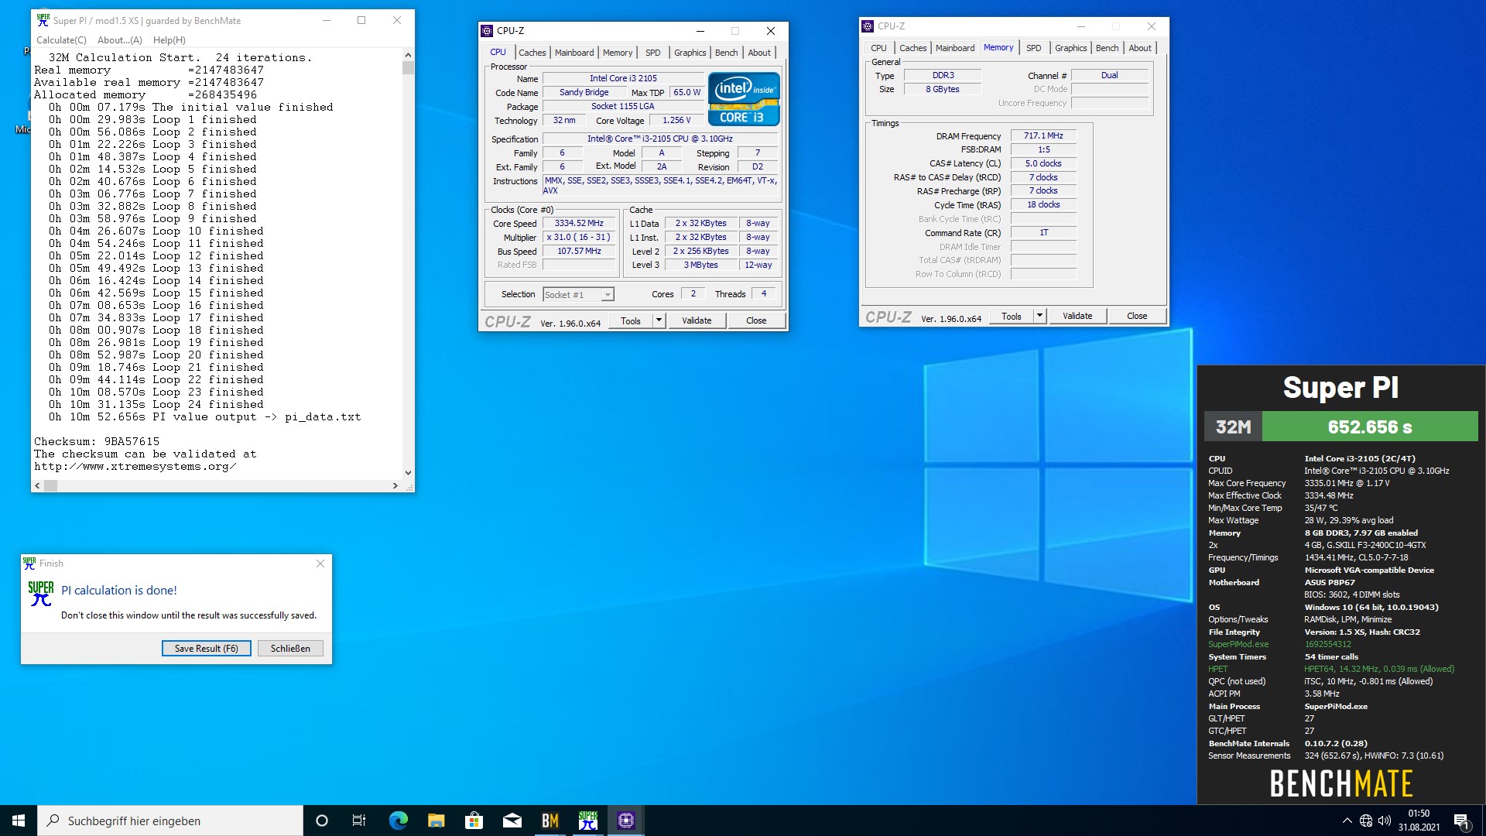Switch to Super PI taskbar icon

pos(587,821)
